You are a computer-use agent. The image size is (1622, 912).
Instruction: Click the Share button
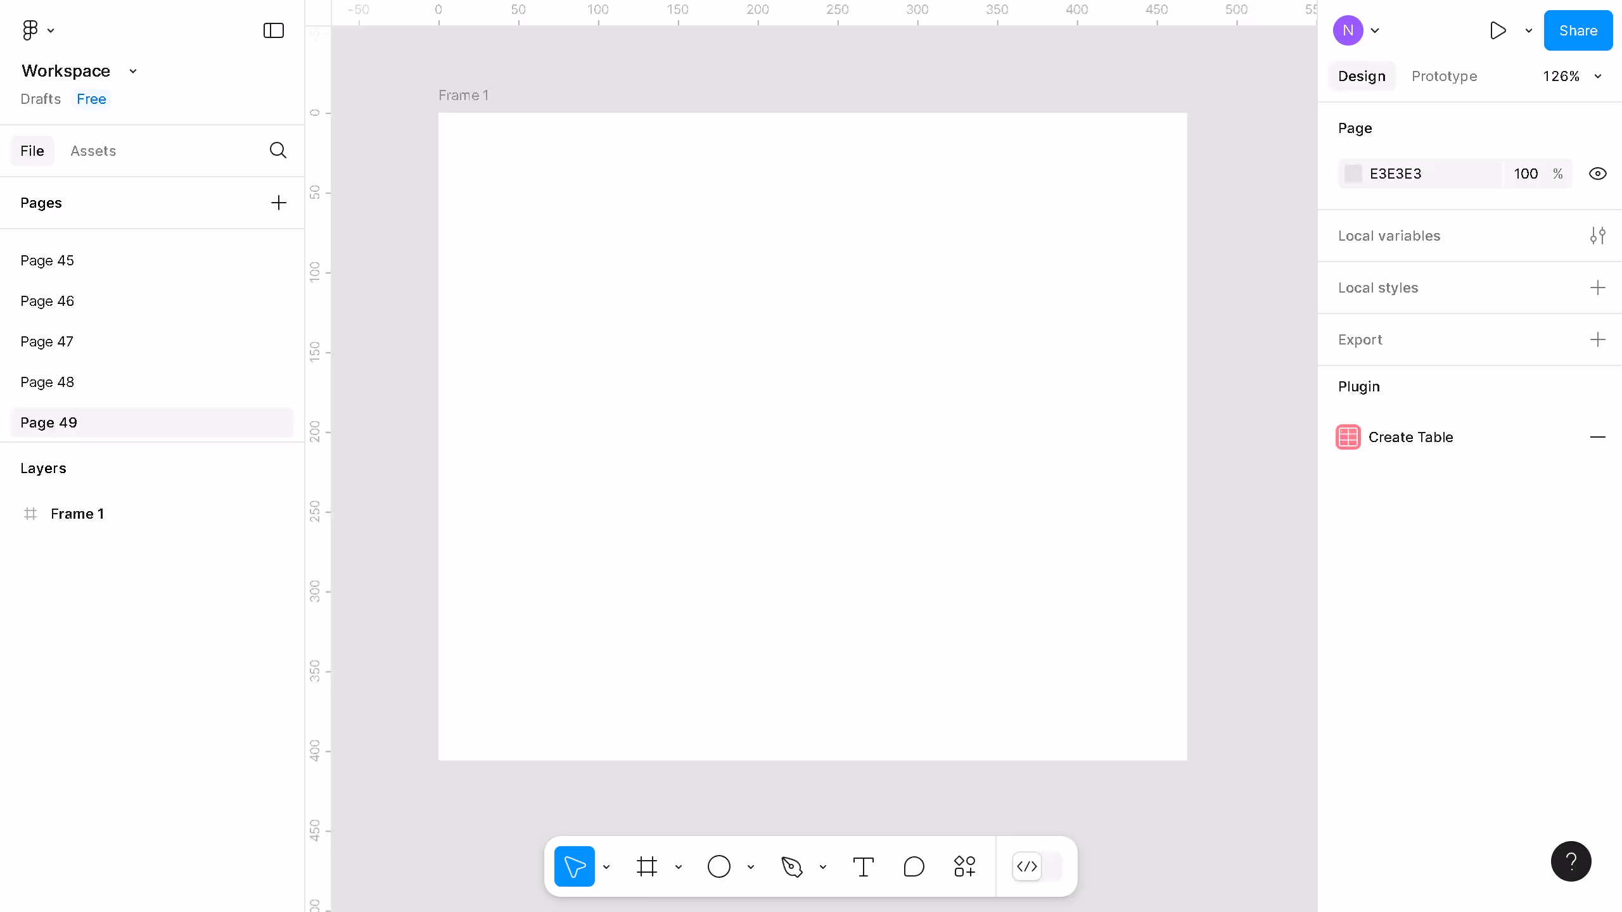(x=1578, y=30)
